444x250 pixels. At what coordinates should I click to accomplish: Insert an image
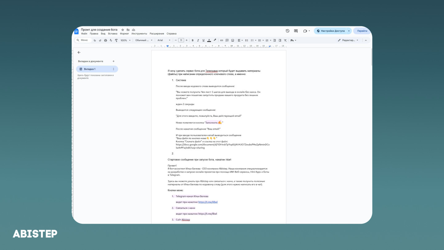[x=232, y=40]
